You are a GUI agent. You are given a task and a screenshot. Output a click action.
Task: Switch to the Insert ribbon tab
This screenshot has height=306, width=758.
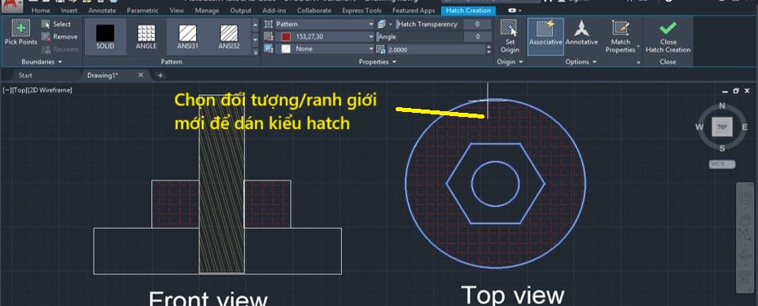click(69, 10)
